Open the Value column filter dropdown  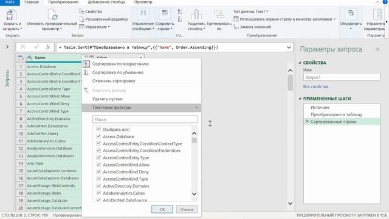point(141,57)
